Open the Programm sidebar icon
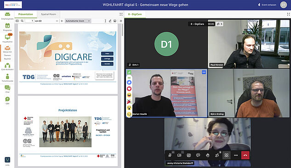The width and height of the screenshot is (291, 168). [x=7, y=27]
